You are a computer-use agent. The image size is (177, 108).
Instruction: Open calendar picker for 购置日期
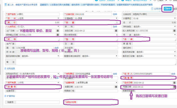tap(174, 87)
